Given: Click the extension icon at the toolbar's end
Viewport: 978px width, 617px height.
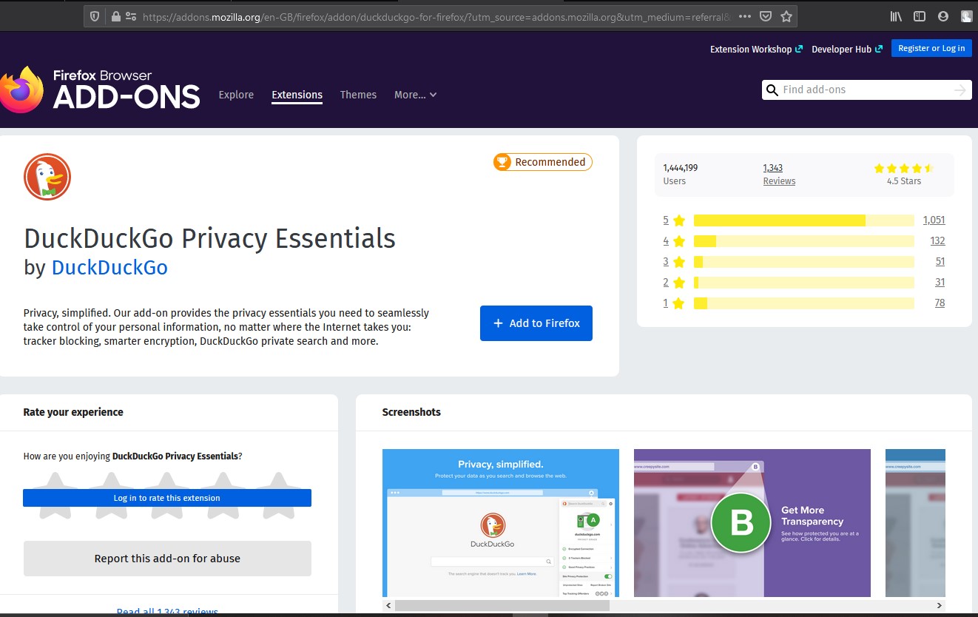Looking at the screenshot, I should click(x=967, y=16).
